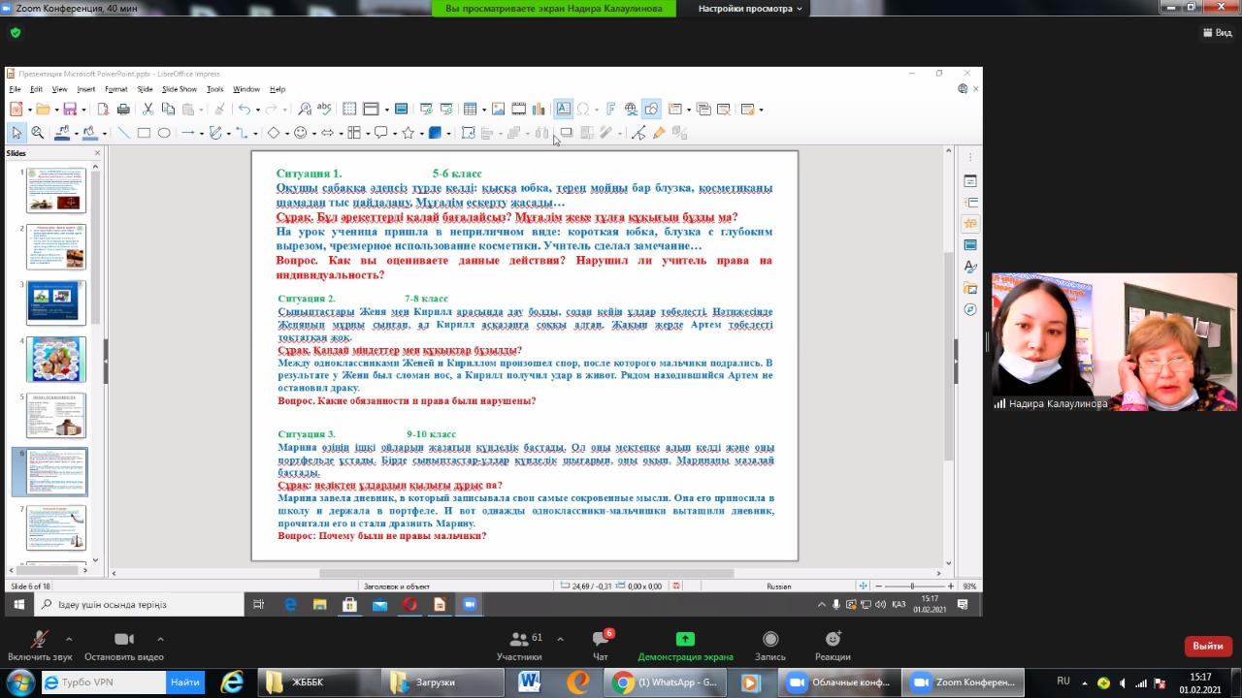The width and height of the screenshot is (1242, 698).
Task: Expand Настройки просмотра dropdown
Action: pyautogui.click(x=751, y=9)
